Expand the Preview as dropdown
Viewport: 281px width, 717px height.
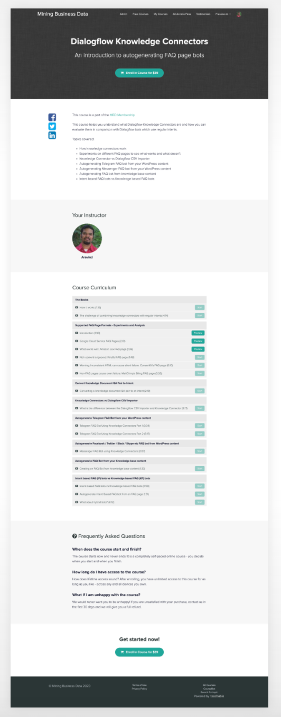pyautogui.click(x=223, y=14)
